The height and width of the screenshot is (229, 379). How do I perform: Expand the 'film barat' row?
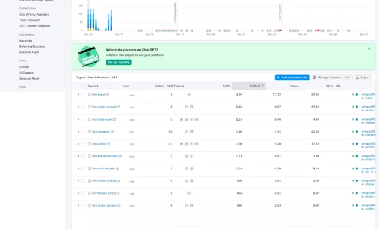(x=78, y=95)
